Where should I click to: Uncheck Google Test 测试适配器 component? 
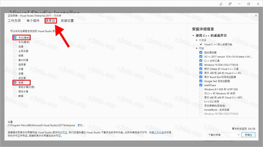click(201, 81)
